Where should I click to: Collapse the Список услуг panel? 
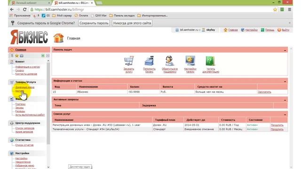point(285,115)
